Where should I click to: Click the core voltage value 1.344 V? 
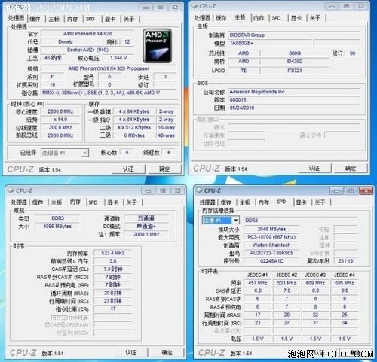pyautogui.click(x=118, y=58)
